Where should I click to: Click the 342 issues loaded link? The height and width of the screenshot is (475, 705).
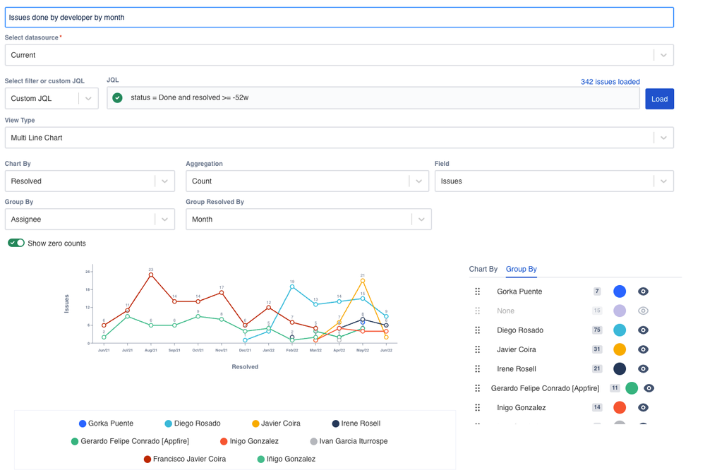pos(610,82)
